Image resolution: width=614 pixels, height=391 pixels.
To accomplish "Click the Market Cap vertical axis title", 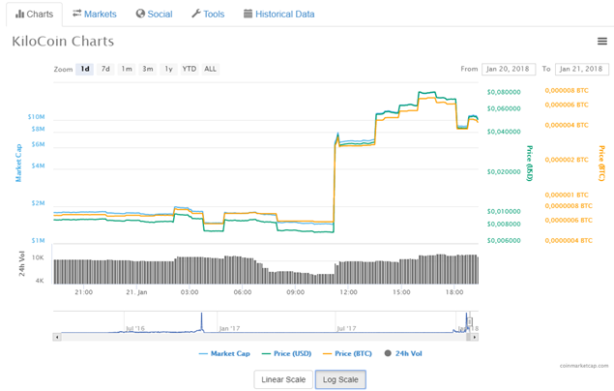I will click(x=18, y=163).
